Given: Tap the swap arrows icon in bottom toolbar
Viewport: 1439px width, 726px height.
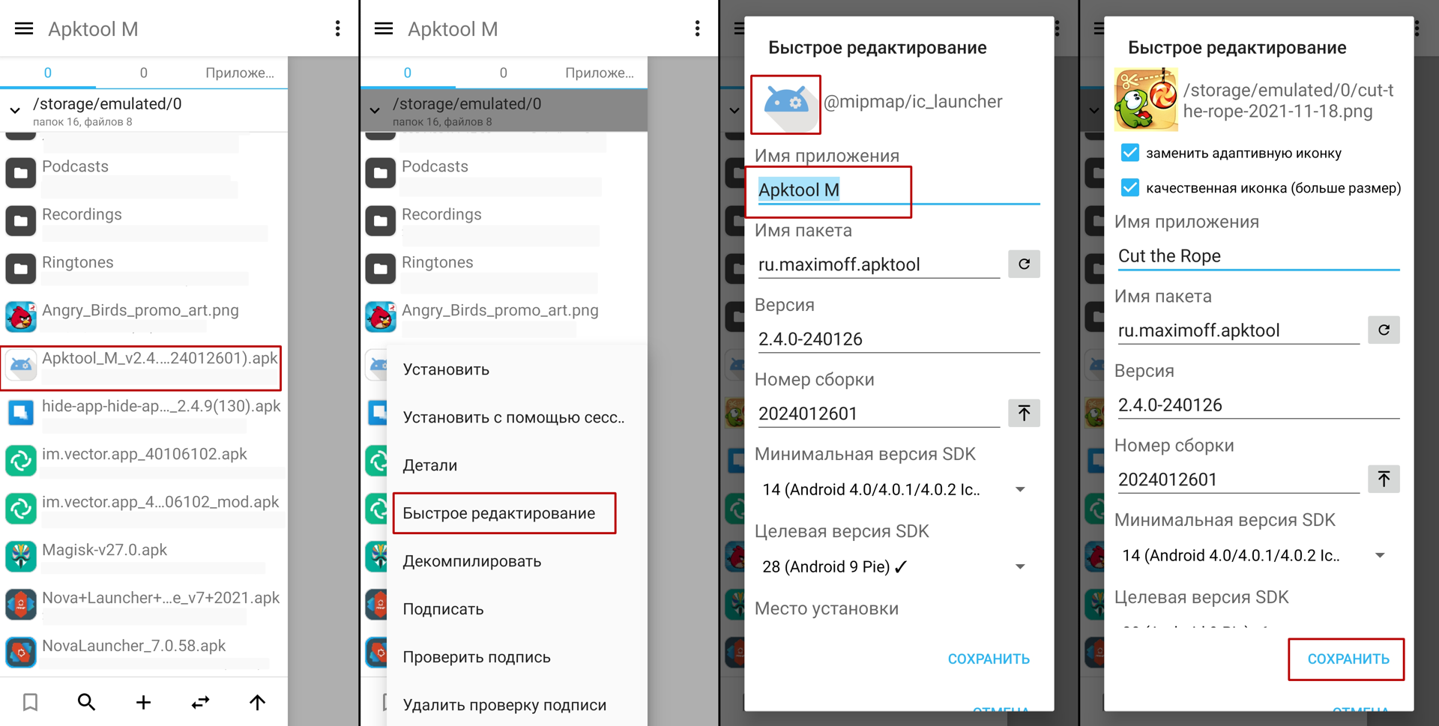Looking at the screenshot, I should point(200,702).
